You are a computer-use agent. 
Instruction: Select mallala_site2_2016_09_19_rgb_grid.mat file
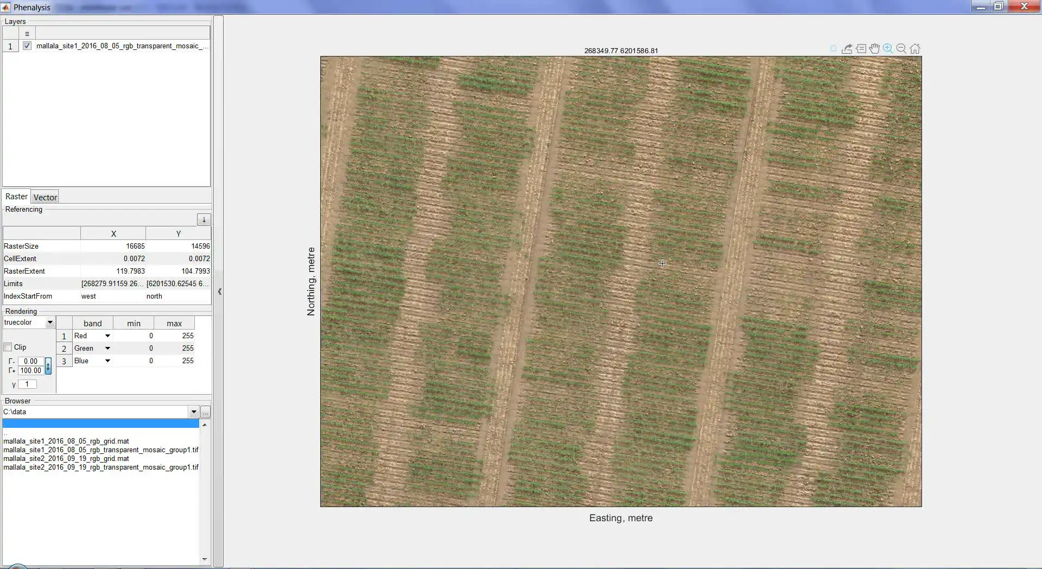pyautogui.click(x=66, y=459)
